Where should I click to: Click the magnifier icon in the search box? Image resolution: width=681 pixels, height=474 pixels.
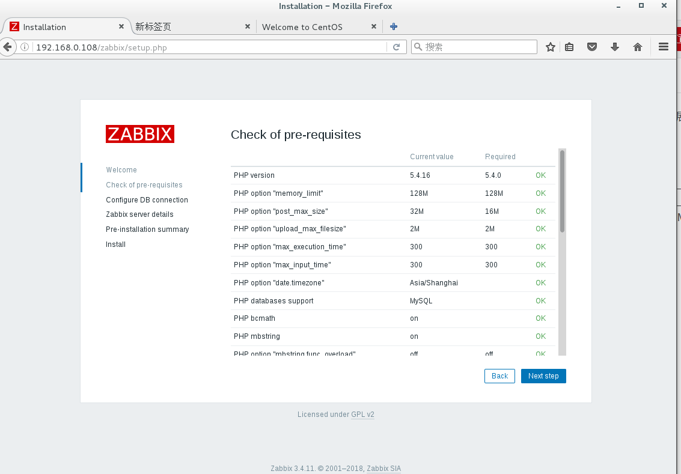(x=418, y=46)
